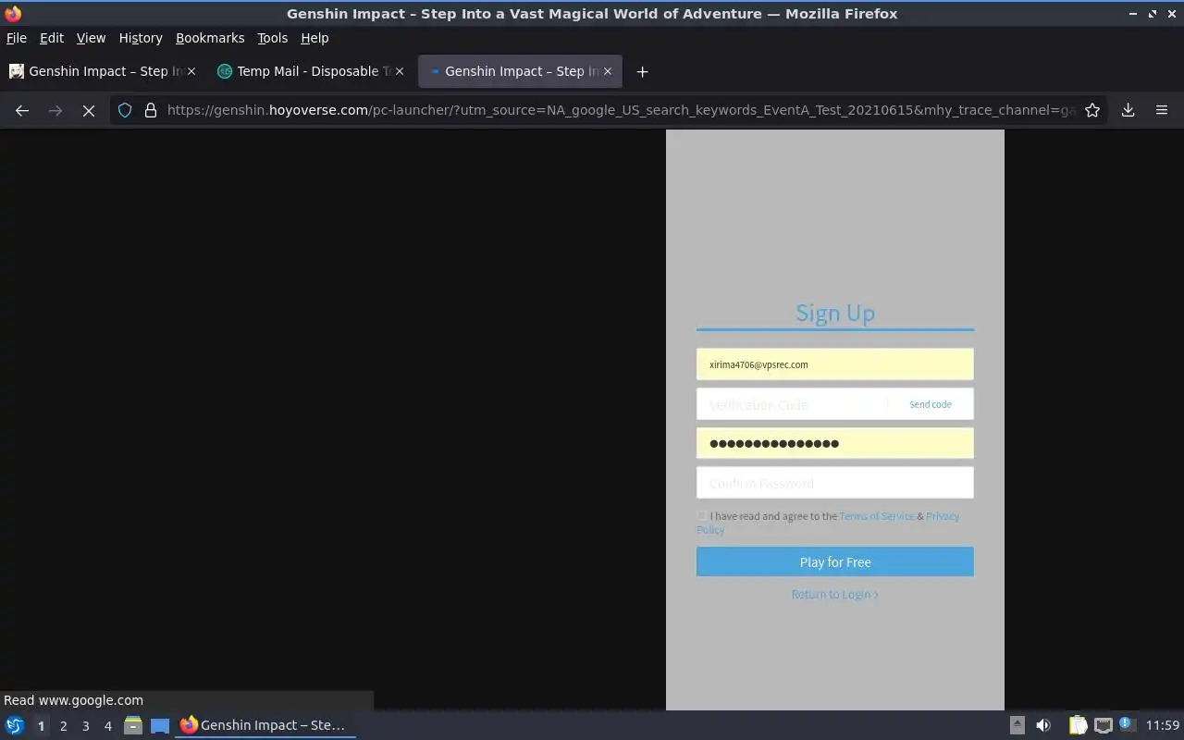Open the Firefox hamburger application menu
Viewport: 1184px width, 740px height.
coord(1162,110)
